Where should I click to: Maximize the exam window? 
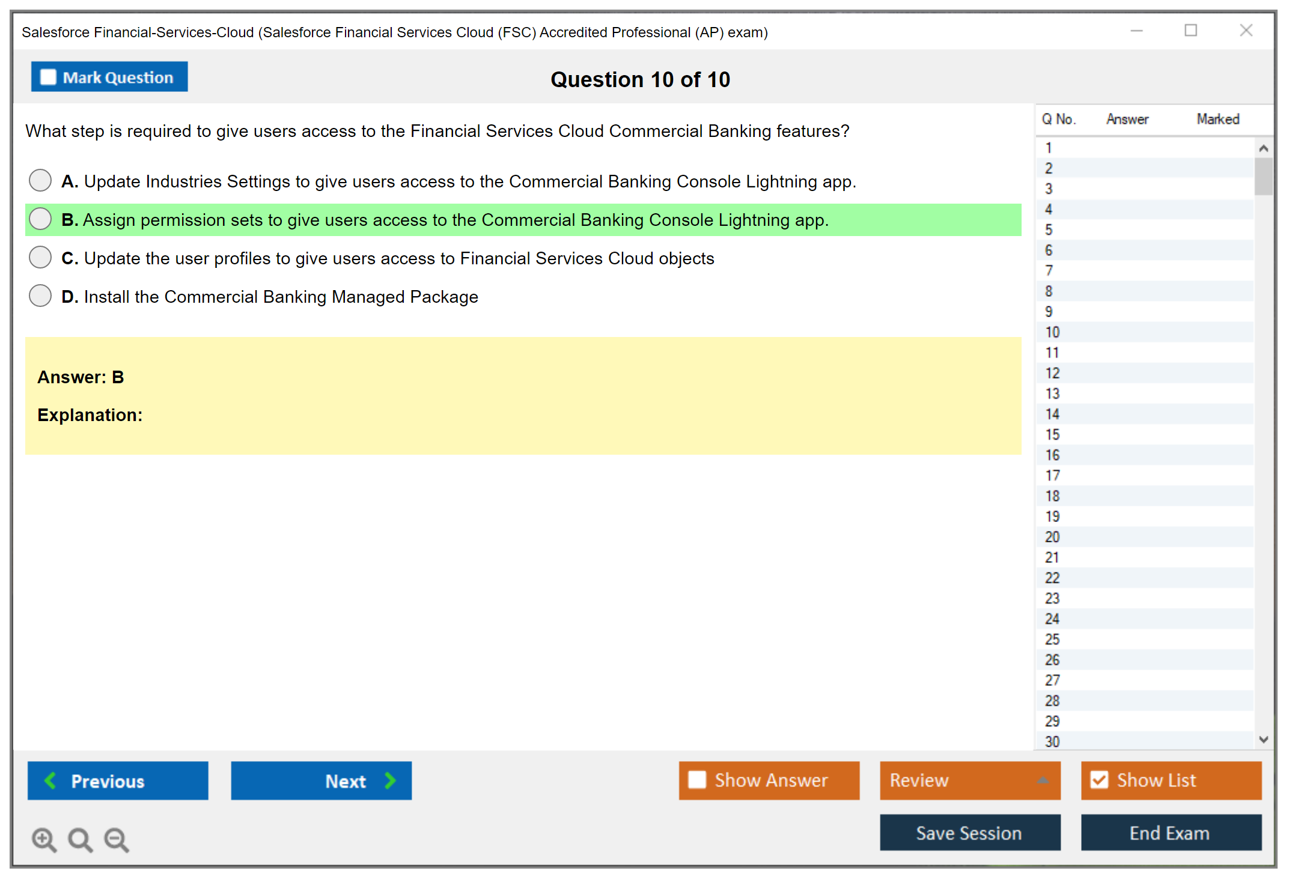click(1190, 31)
